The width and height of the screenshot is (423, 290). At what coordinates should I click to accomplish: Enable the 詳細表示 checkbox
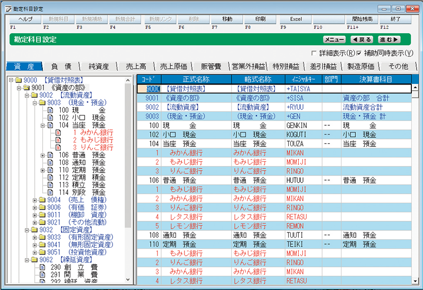(x=315, y=53)
